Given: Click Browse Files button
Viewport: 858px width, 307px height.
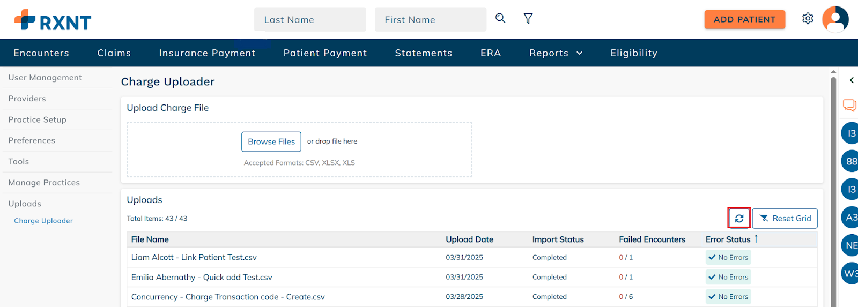Looking at the screenshot, I should (x=271, y=142).
